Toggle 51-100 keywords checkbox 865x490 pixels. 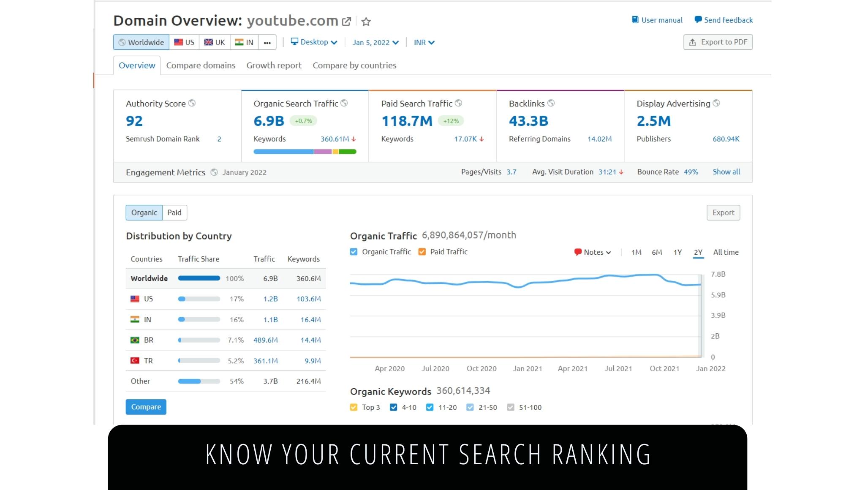(511, 408)
